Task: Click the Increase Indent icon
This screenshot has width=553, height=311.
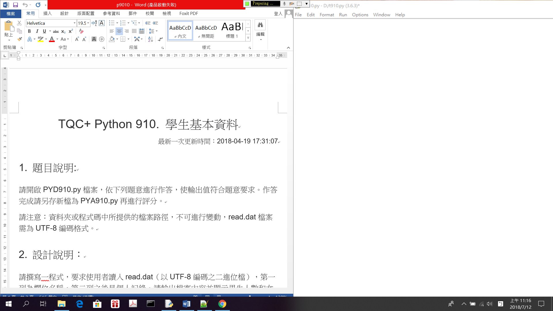Action: click(155, 23)
